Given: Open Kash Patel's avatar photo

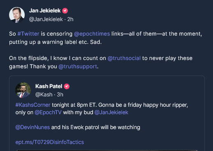Looking at the screenshot, I should (x=23, y=90).
